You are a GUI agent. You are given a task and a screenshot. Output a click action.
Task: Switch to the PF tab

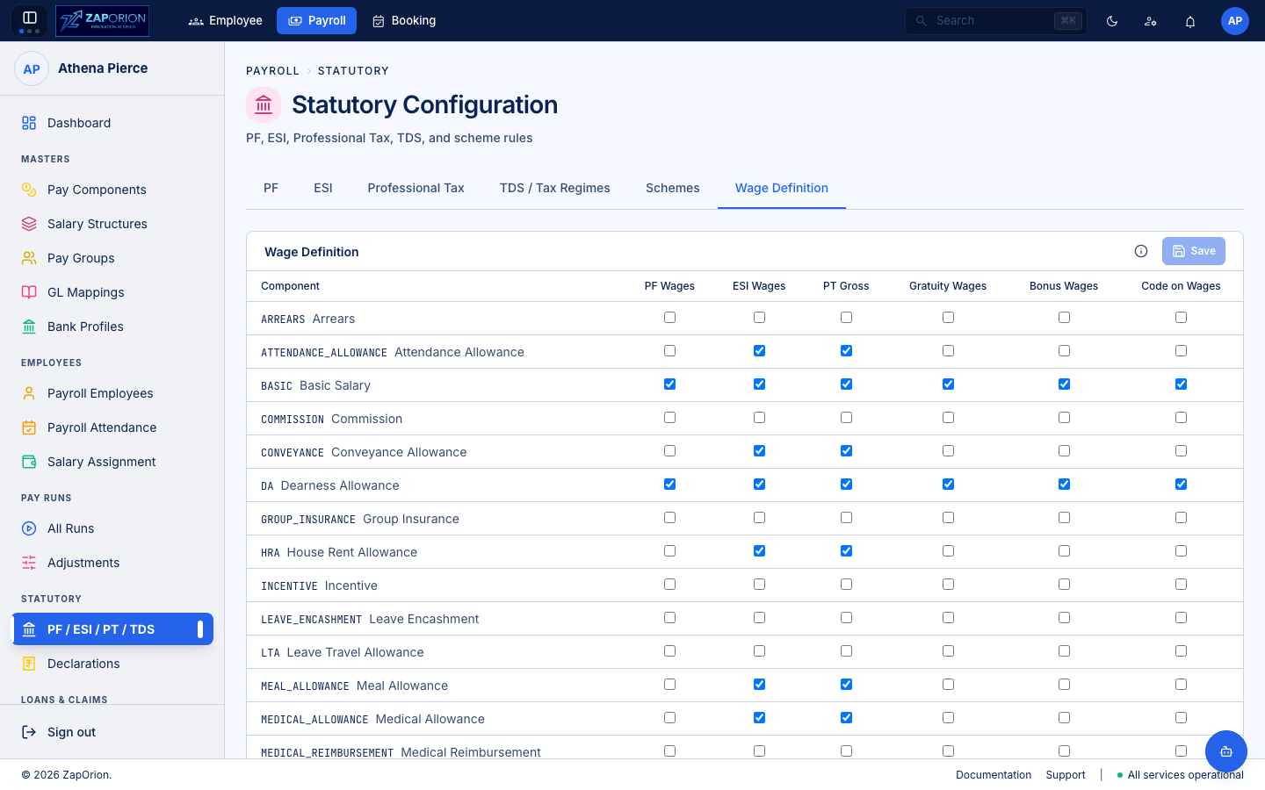[271, 188]
